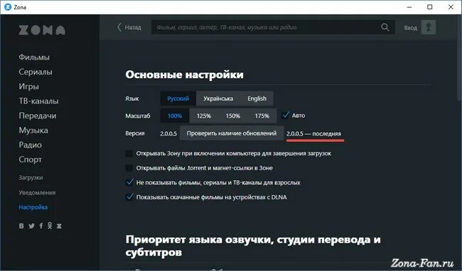Viewport: 462px width, 271px height.
Task: Open Радио section
Action: 30,145
